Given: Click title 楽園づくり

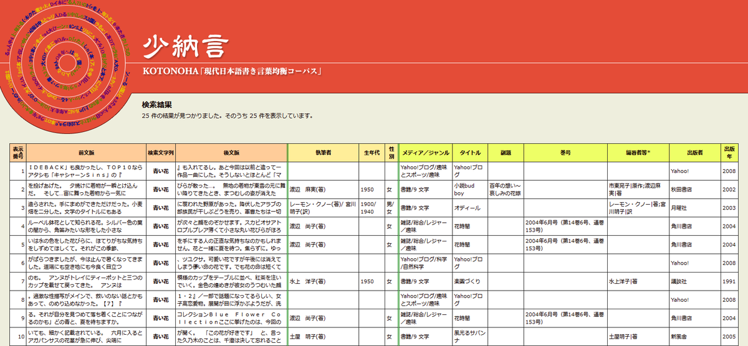Looking at the screenshot, I should point(466,281).
